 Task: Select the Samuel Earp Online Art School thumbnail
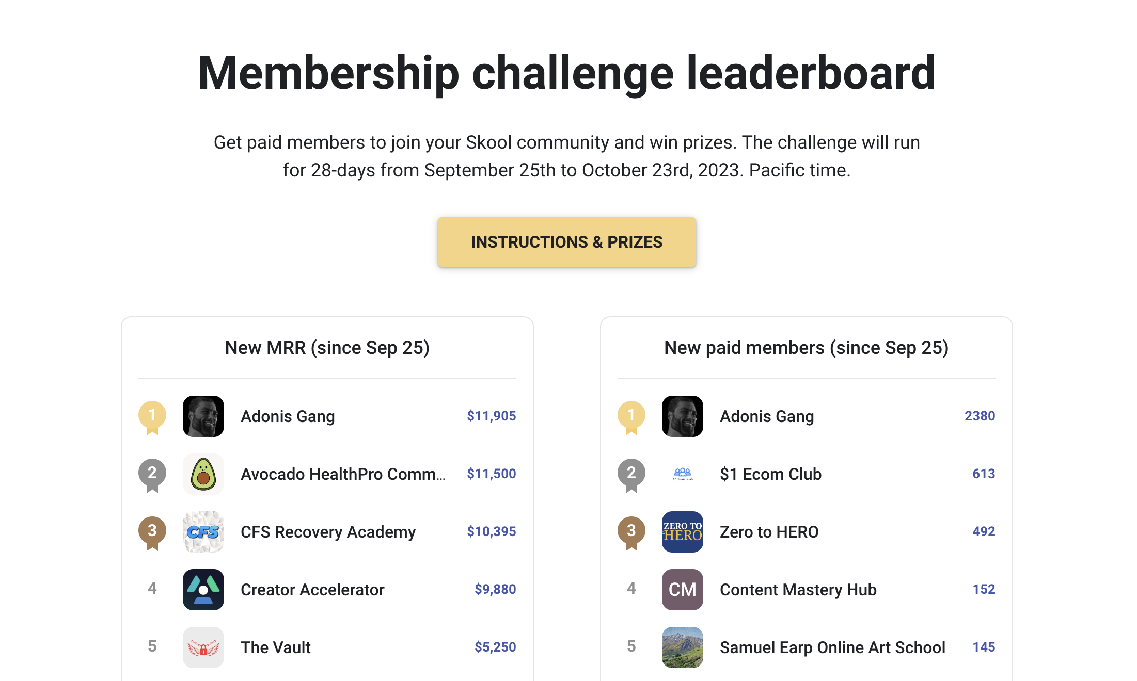pyautogui.click(x=683, y=647)
